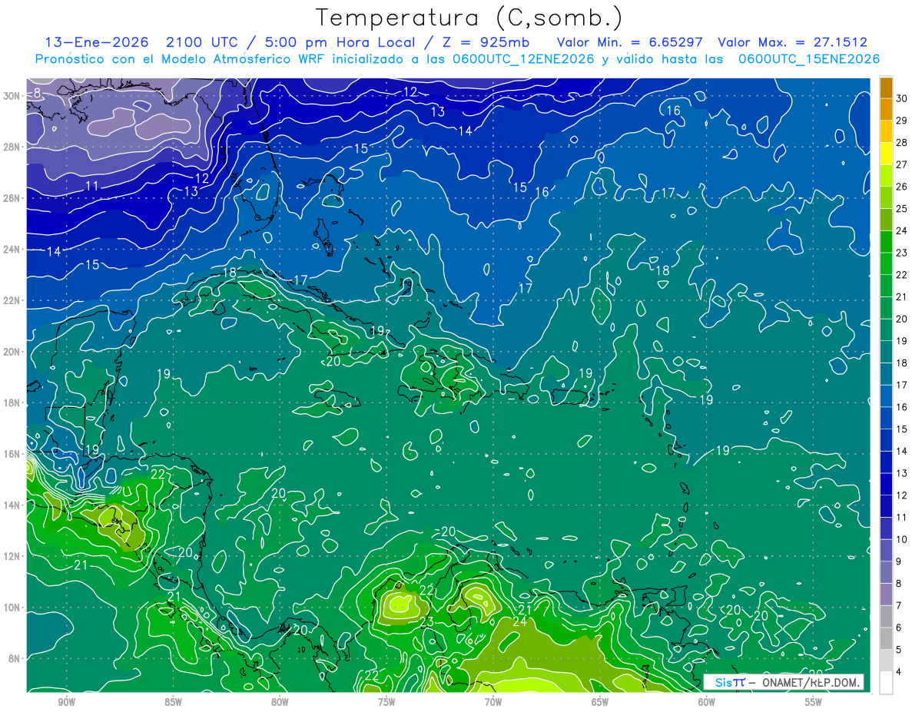This screenshot has height=712, width=922.
Task: Click colorbar label "4"
Action: pyautogui.click(x=899, y=671)
